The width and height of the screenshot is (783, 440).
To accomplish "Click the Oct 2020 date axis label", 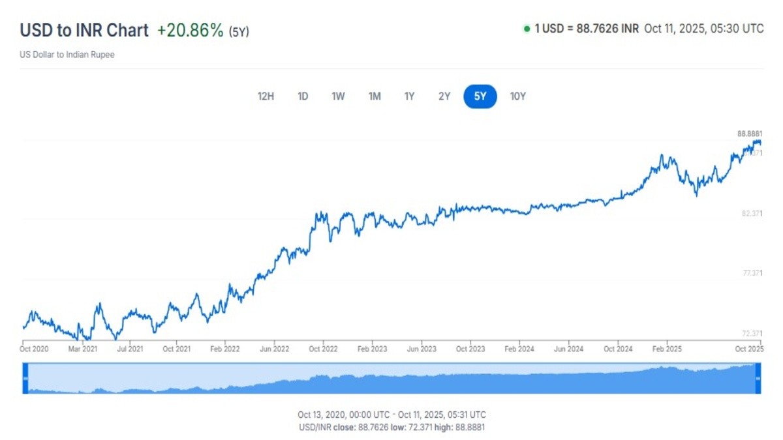I will [34, 349].
